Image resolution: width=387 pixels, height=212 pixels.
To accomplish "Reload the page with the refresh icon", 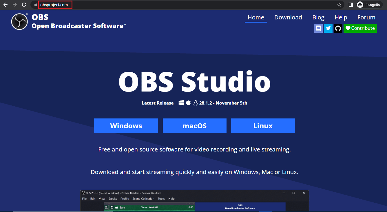I will click(x=24, y=5).
